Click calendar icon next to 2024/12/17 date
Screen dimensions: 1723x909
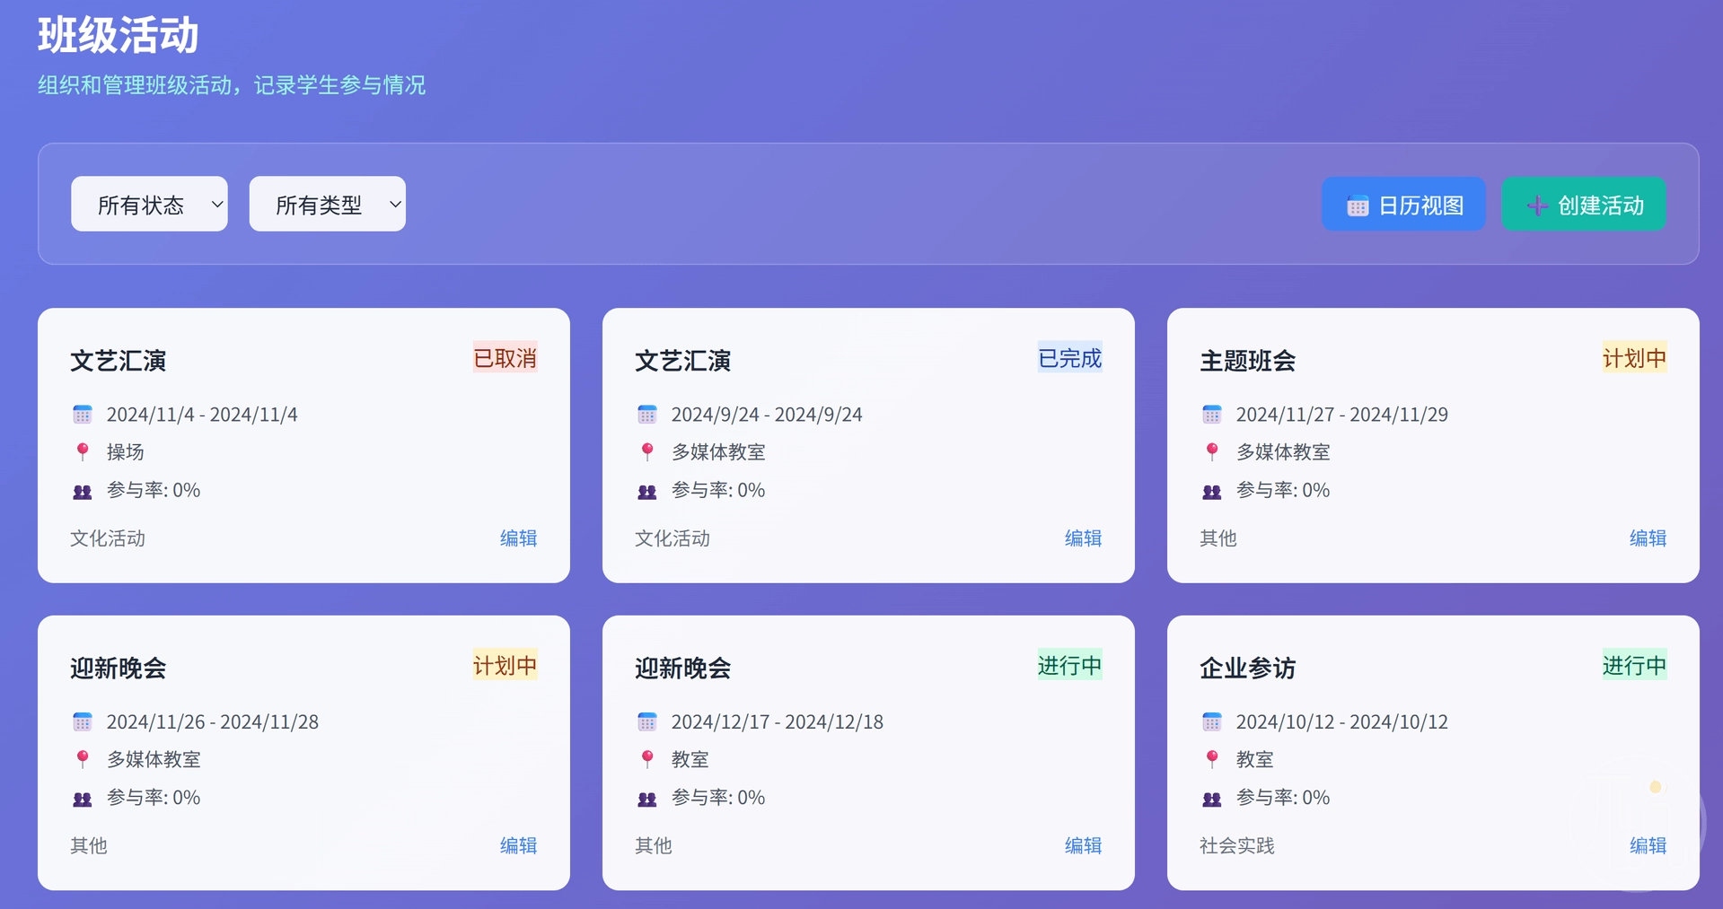click(x=646, y=721)
